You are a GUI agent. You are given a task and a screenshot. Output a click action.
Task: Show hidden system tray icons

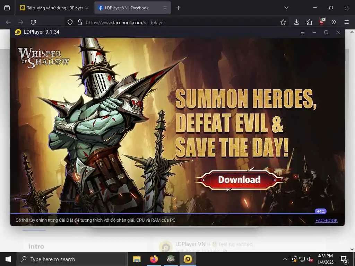(x=285, y=259)
